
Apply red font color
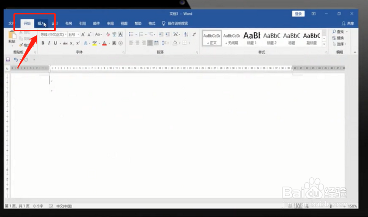pos(104,43)
